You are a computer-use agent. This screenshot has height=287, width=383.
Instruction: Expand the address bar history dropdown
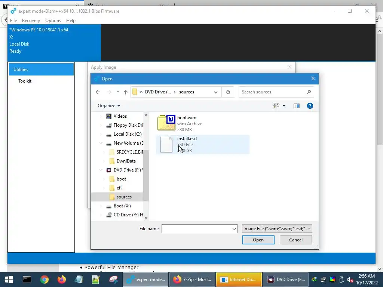point(216,92)
